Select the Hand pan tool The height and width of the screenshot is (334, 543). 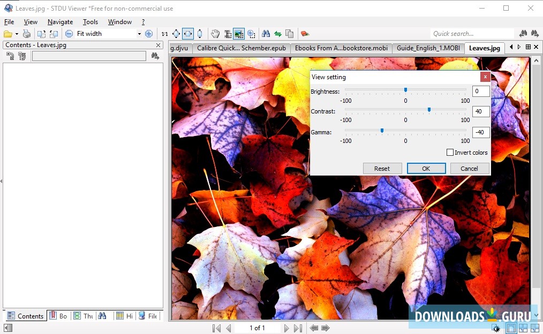(215, 33)
